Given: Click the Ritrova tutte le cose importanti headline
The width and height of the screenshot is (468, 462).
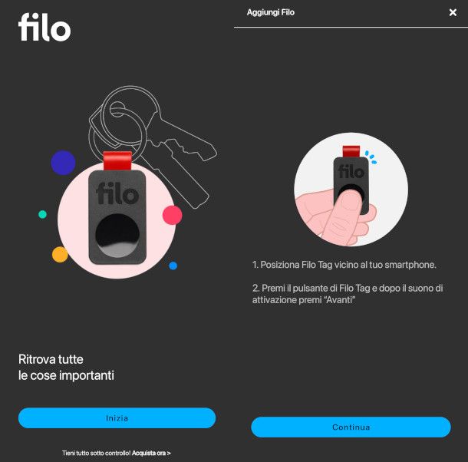Looking at the screenshot, I should tap(66, 368).
